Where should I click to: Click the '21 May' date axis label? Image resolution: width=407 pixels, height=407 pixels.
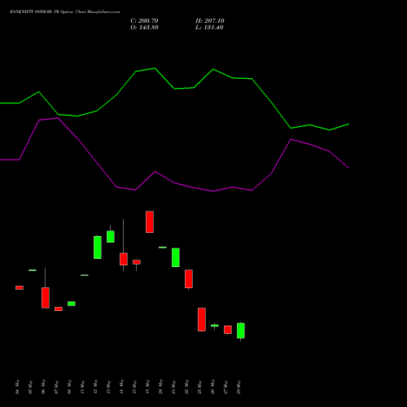173,387
